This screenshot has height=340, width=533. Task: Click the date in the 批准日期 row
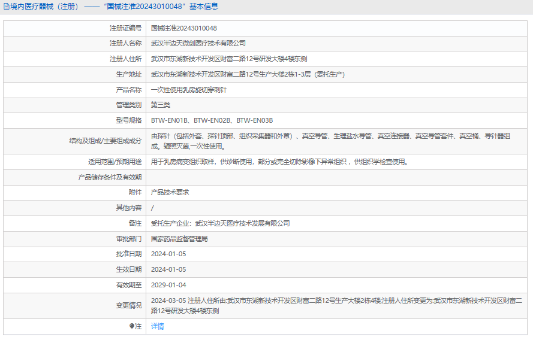click(x=168, y=254)
